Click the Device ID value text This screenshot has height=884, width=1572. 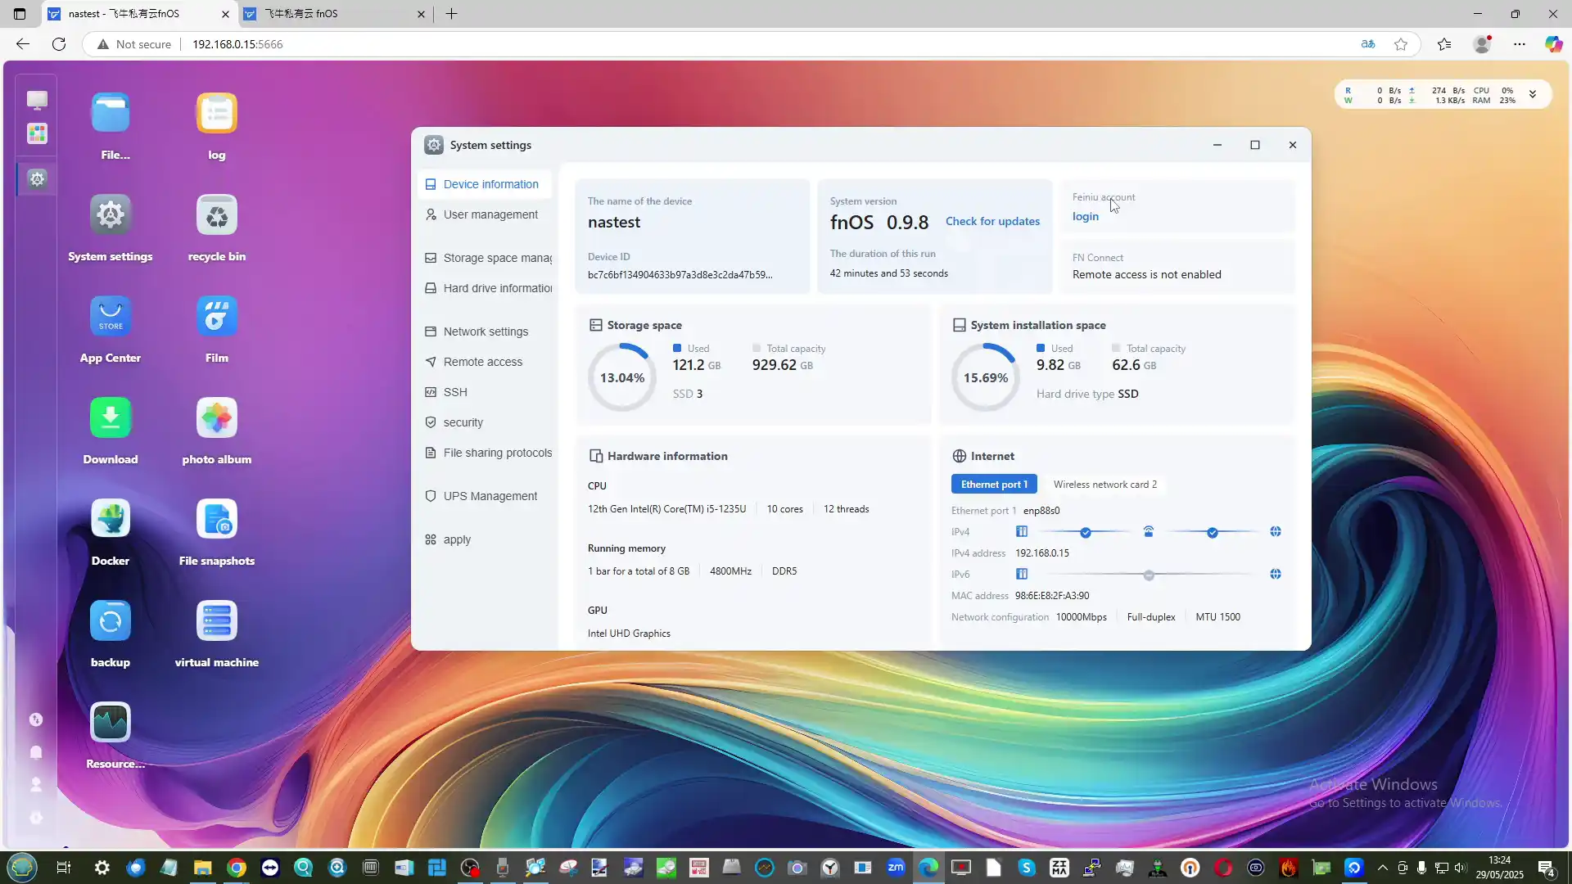point(680,275)
